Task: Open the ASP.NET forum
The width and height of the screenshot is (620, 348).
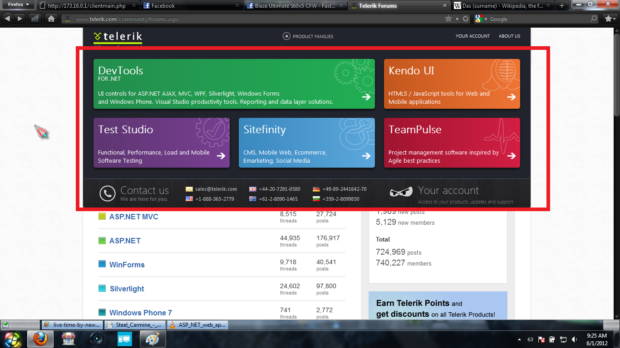Action: pos(125,241)
